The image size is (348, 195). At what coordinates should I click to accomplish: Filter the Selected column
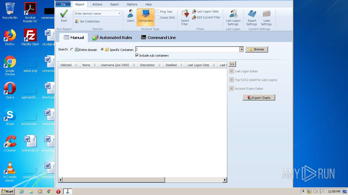click(76, 65)
